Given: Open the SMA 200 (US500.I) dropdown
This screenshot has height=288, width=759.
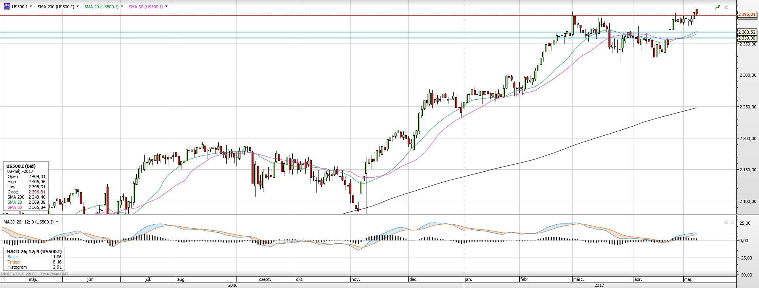Looking at the screenshot, I should pos(77,6).
